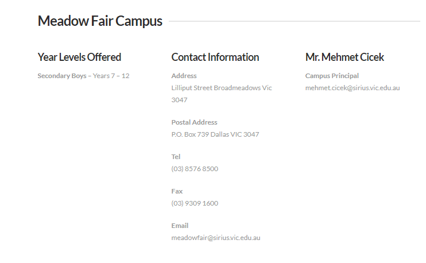Click the fax number (03) 9309 1600
The height and width of the screenshot is (263, 426).
195,203
